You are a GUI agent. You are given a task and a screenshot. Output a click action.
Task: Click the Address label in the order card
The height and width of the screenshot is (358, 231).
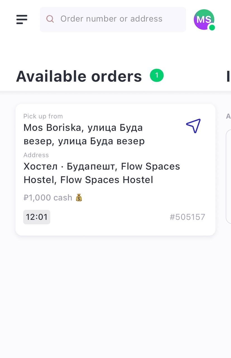(x=36, y=155)
